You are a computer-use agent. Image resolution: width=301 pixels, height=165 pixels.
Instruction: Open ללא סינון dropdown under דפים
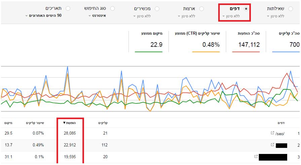pyautogui.click(x=232, y=16)
